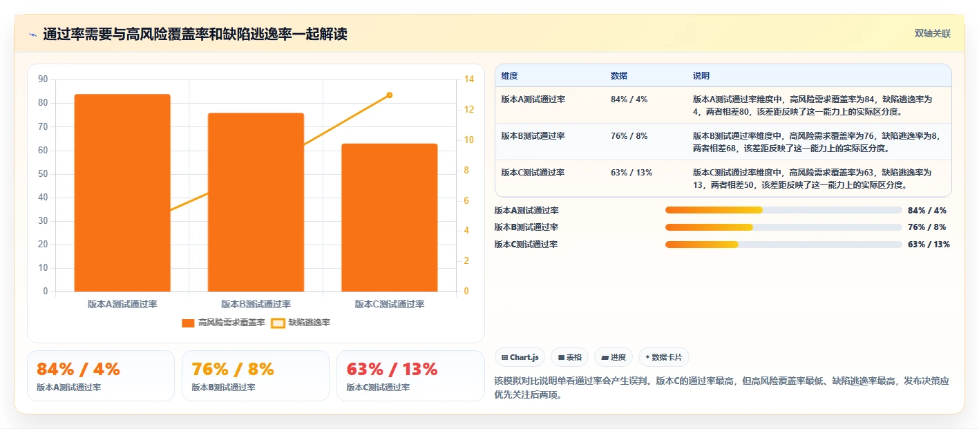The height and width of the screenshot is (429, 979).
Task: Select the 版本A测试通过率 orange bar
Action: click(x=122, y=193)
